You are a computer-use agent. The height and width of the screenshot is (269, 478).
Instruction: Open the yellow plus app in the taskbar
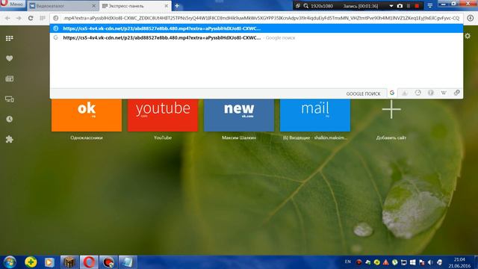pos(31,262)
